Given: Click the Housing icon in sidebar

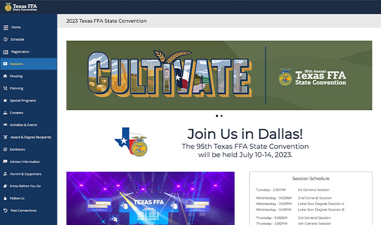Looking at the screenshot, I should tap(5, 76).
